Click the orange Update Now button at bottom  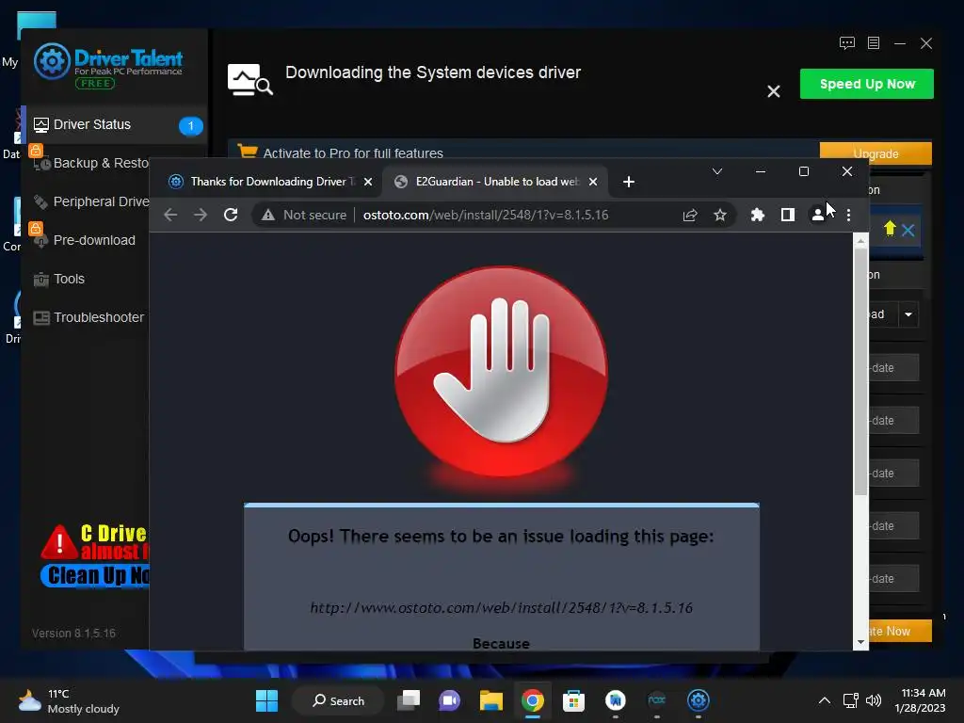click(899, 631)
